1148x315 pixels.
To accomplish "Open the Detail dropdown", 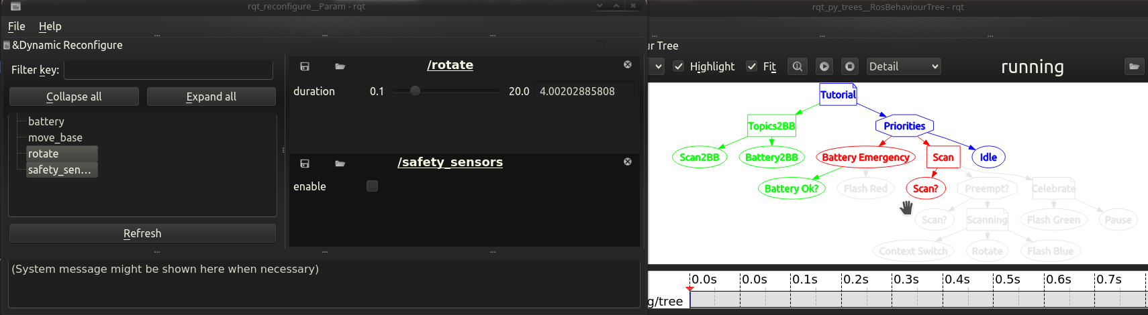I will [x=903, y=66].
